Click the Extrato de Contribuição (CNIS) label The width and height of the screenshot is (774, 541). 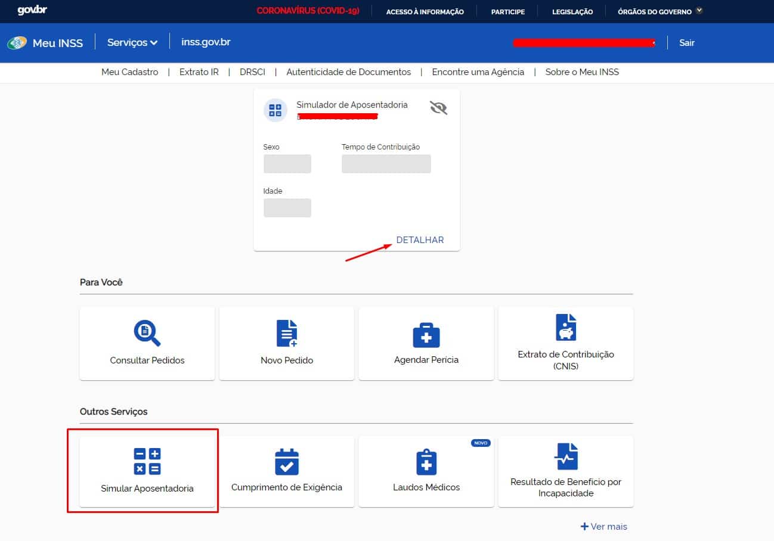(x=566, y=360)
